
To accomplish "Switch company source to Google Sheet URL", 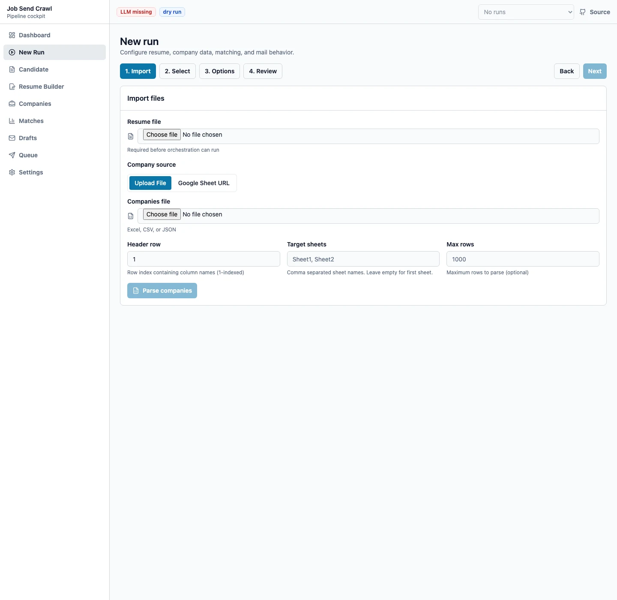I will (x=204, y=183).
